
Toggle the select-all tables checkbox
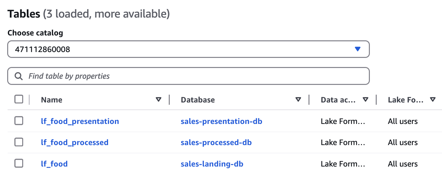coord(19,100)
